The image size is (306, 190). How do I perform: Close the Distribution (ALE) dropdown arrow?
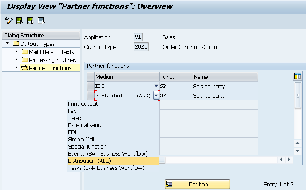[156, 95]
